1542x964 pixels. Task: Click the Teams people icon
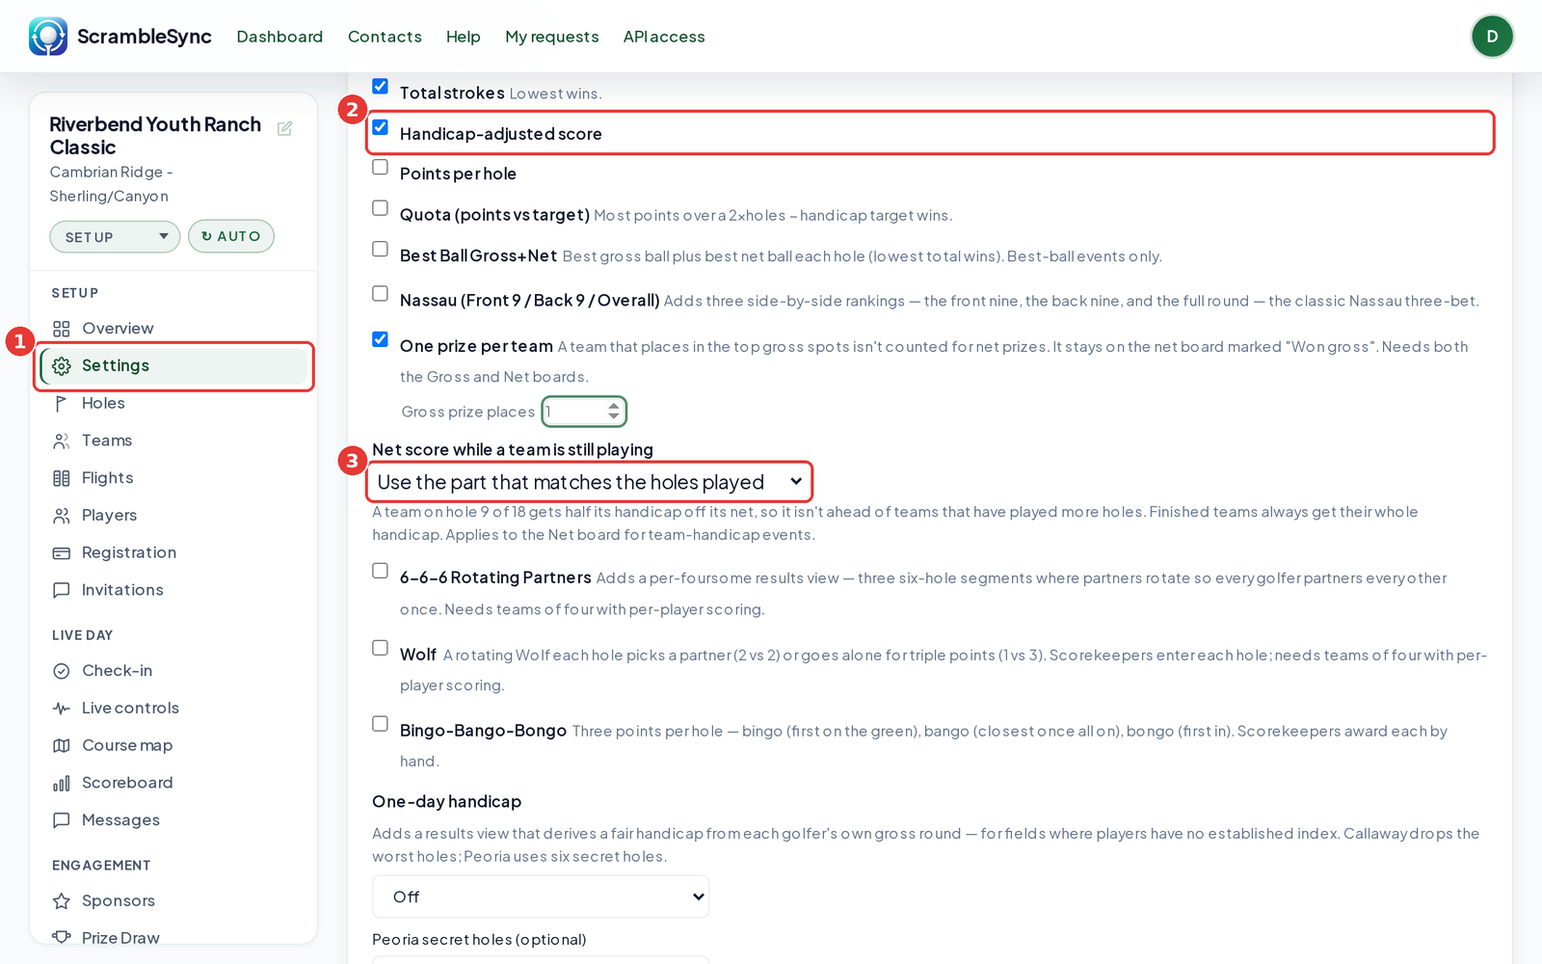62,442
